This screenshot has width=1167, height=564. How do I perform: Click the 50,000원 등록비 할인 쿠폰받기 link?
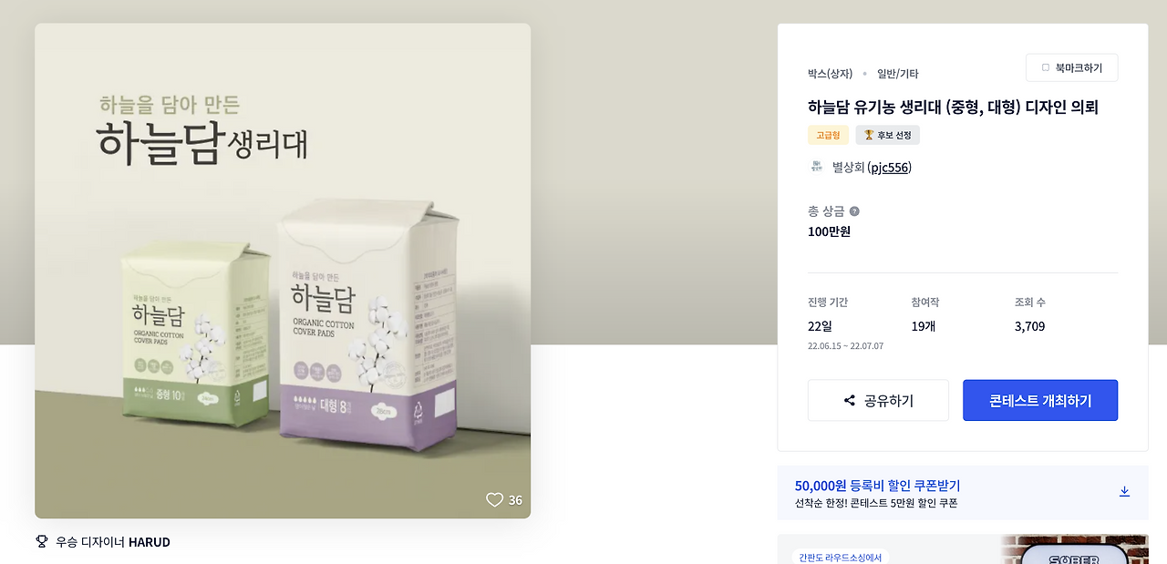pyautogui.click(x=882, y=486)
